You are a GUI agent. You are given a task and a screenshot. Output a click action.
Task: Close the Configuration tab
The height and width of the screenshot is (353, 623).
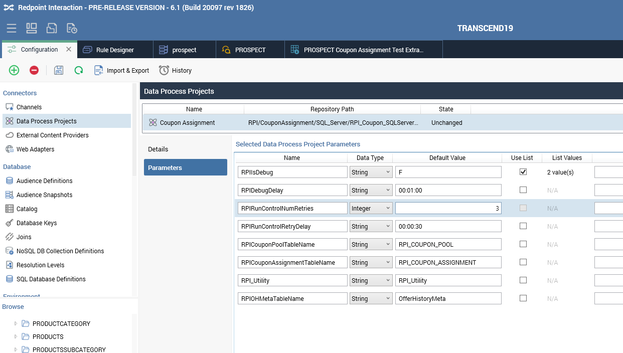pyautogui.click(x=69, y=50)
